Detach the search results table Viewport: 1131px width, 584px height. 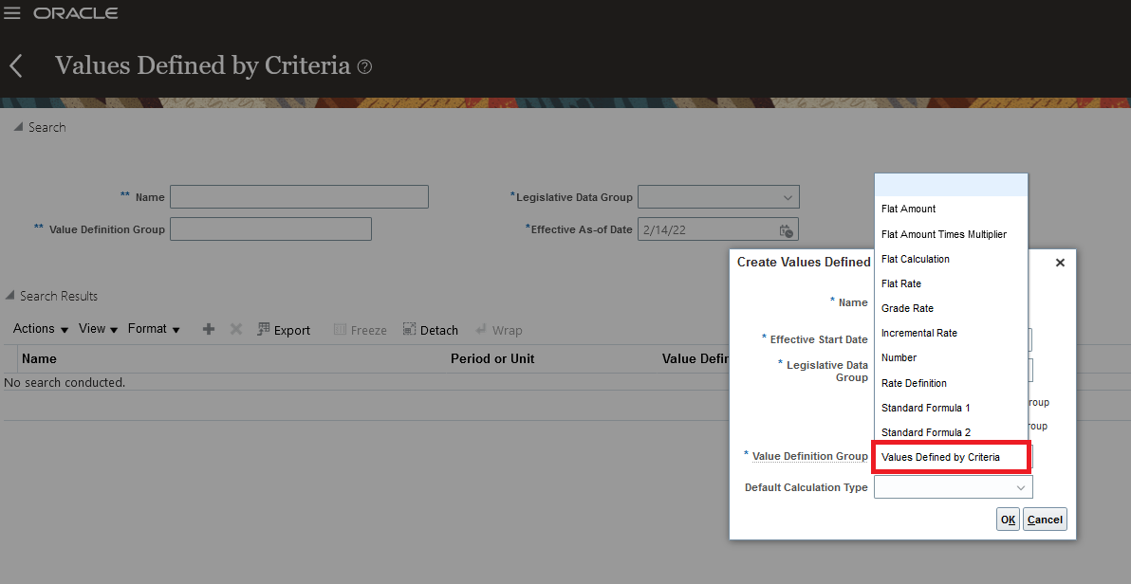tap(430, 330)
